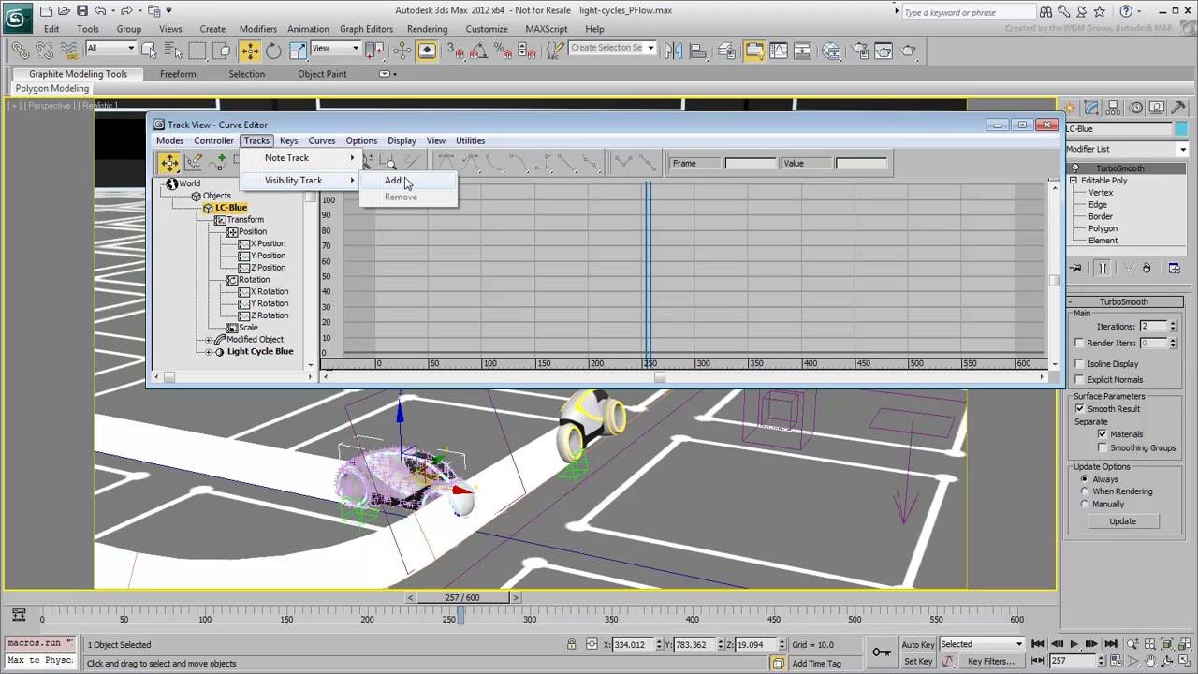Select the When Rendering update option
This screenshot has height=674, width=1198.
pos(1085,491)
